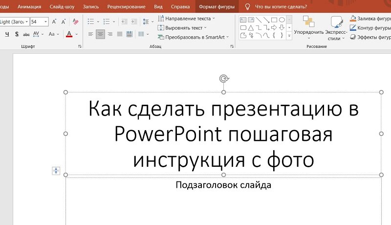The height and width of the screenshot is (225, 391).
Task: Select the Triangle shape
Action: point(251,27)
